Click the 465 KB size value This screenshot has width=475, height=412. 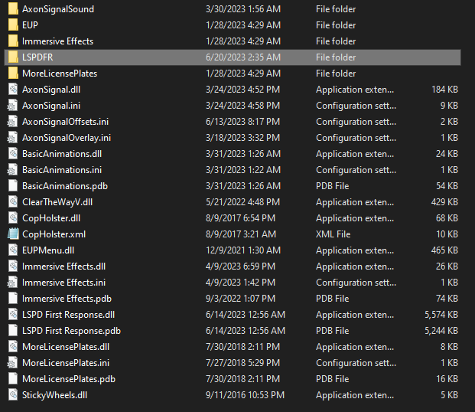tap(444, 250)
